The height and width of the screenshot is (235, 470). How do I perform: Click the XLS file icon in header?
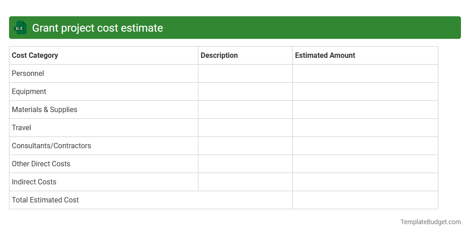click(20, 28)
